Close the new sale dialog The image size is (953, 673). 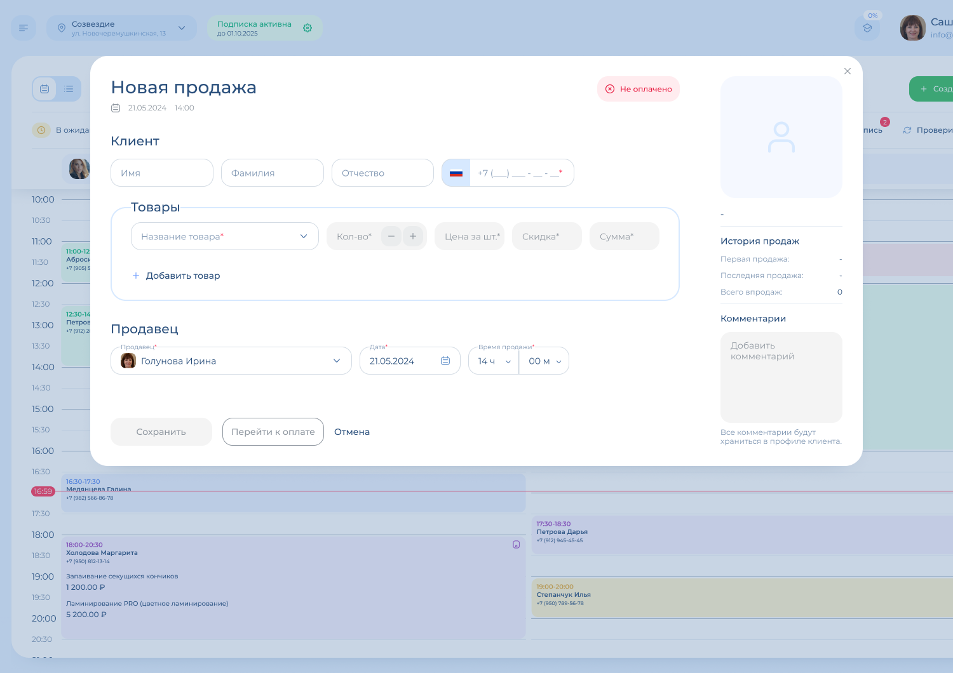point(847,71)
